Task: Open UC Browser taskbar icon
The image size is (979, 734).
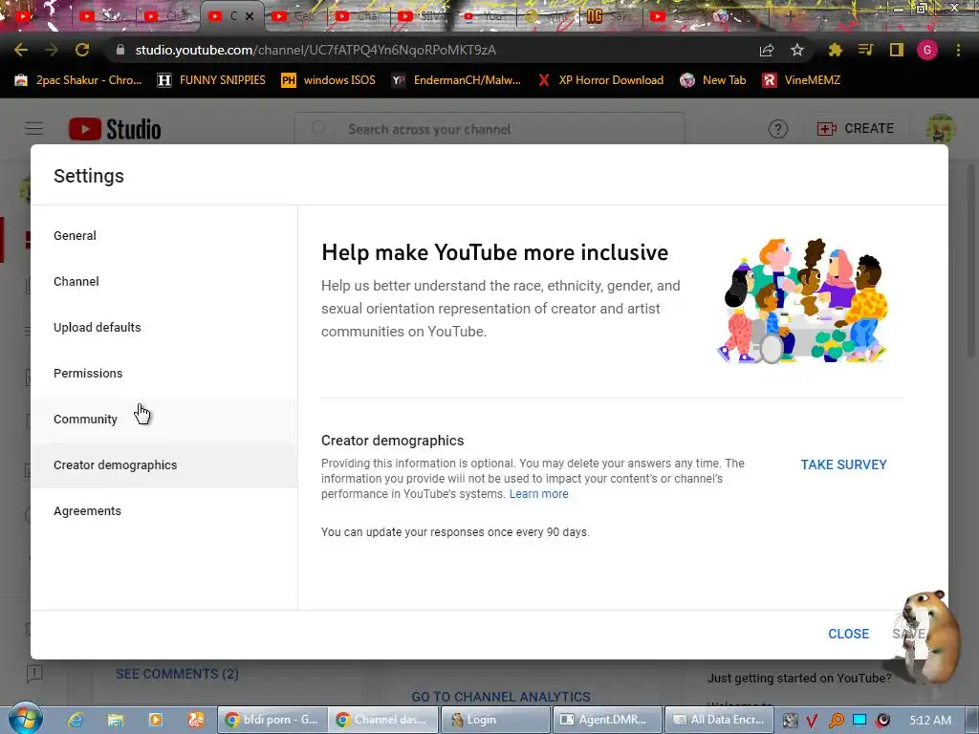Action: (195, 720)
